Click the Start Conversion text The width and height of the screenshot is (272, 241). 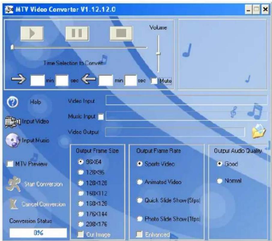click(43, 184)
